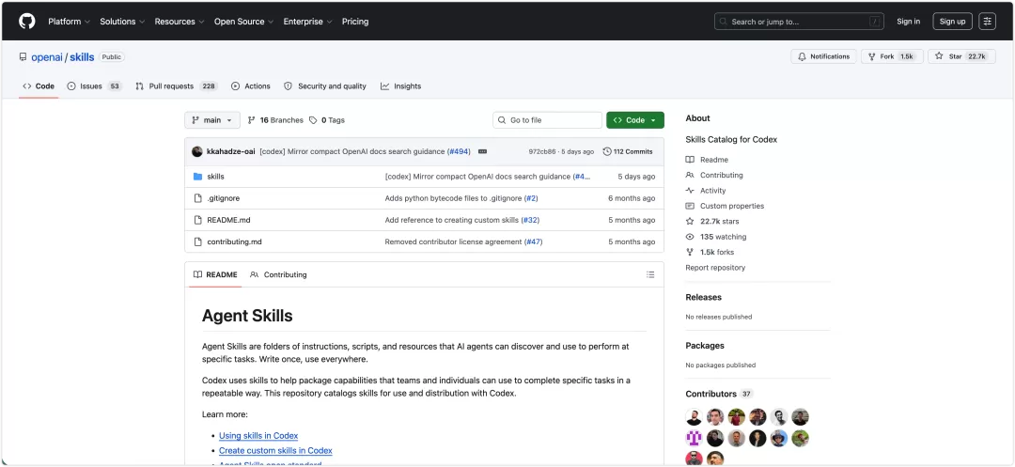Expand the Platform menu
The image size is (1015, 467).
tap(70, 22)
